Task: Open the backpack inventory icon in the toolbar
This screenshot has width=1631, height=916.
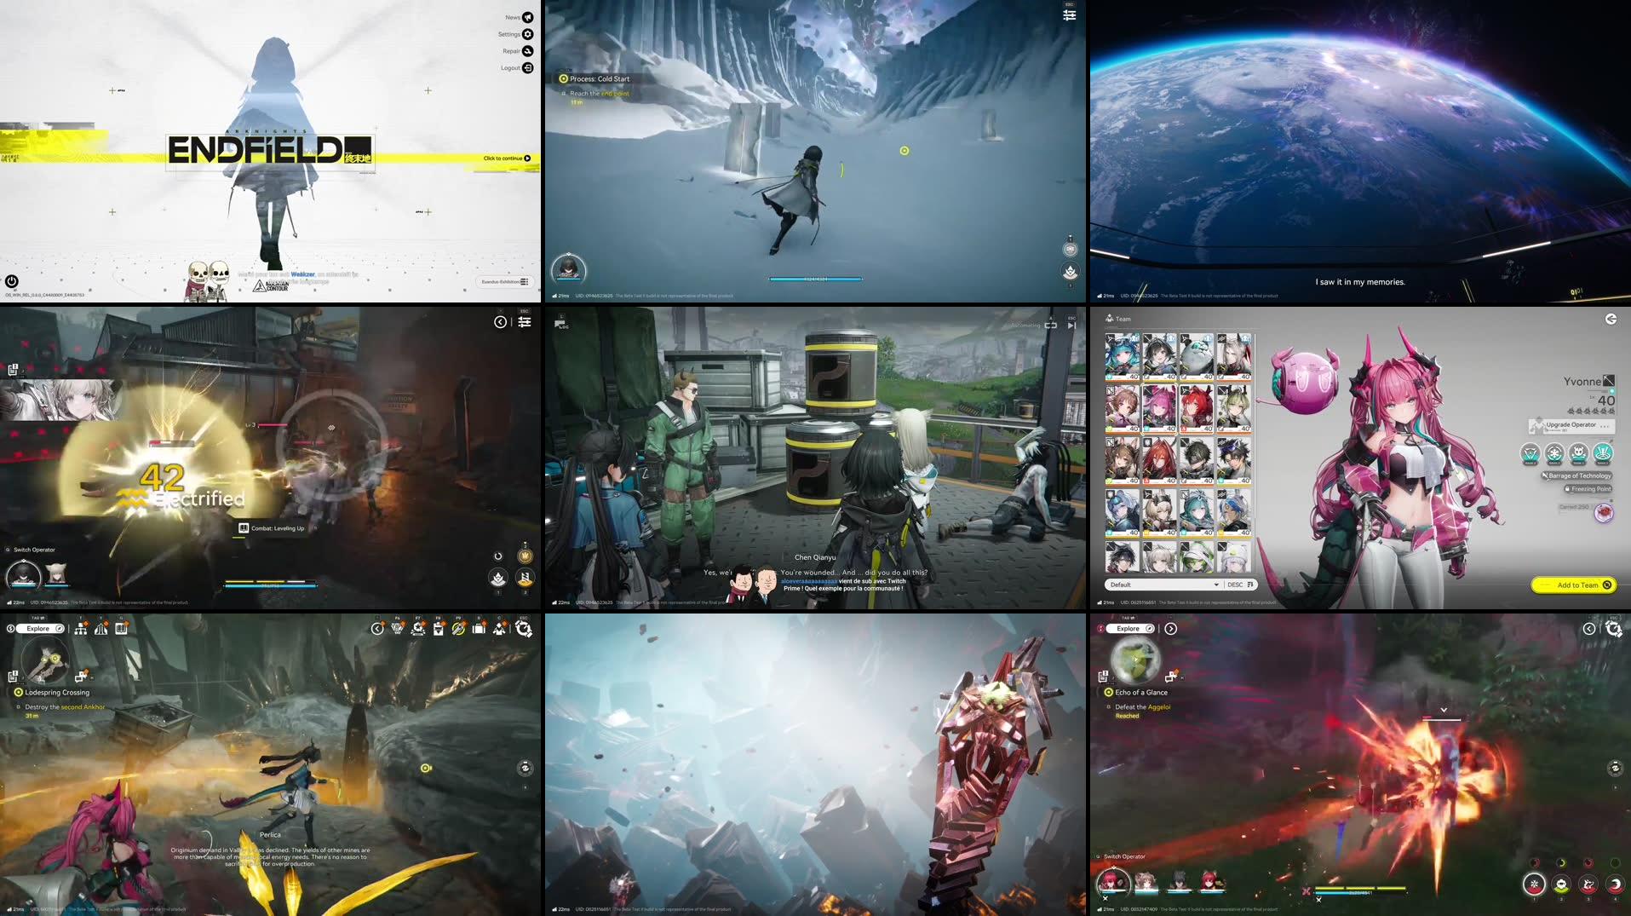Action: (x=480, y=630)
